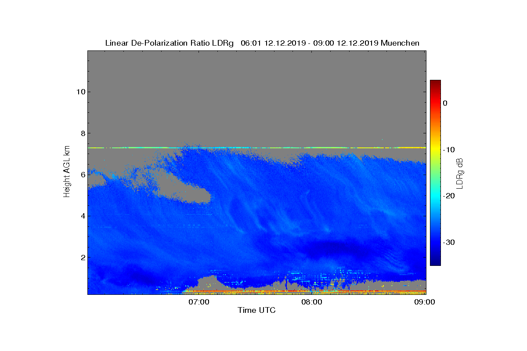527x351 pixels.
Task: Click the dark blue bottom of the colorbar
Action: click(x=435, y=262)
